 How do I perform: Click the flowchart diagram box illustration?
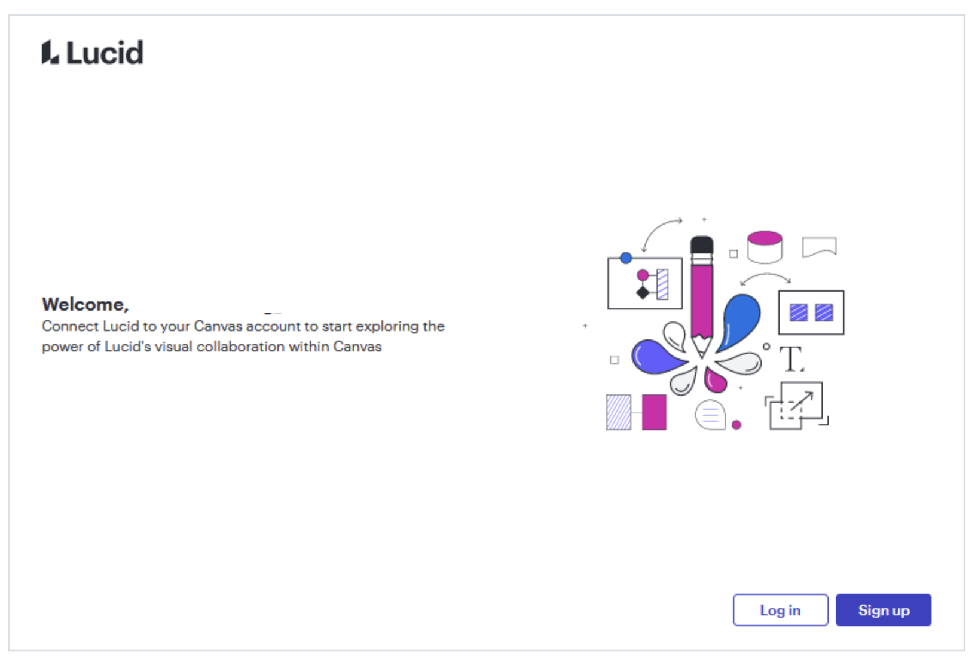click(x=645, y=283)
